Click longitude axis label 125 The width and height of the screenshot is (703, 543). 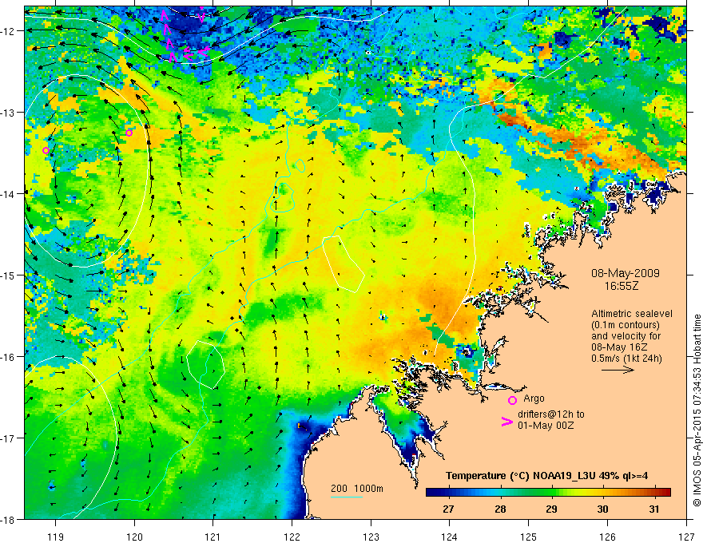pos(529,536)
